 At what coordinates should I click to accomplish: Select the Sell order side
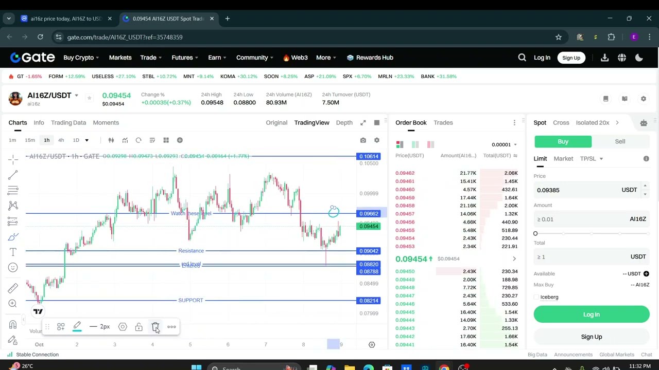620,141
